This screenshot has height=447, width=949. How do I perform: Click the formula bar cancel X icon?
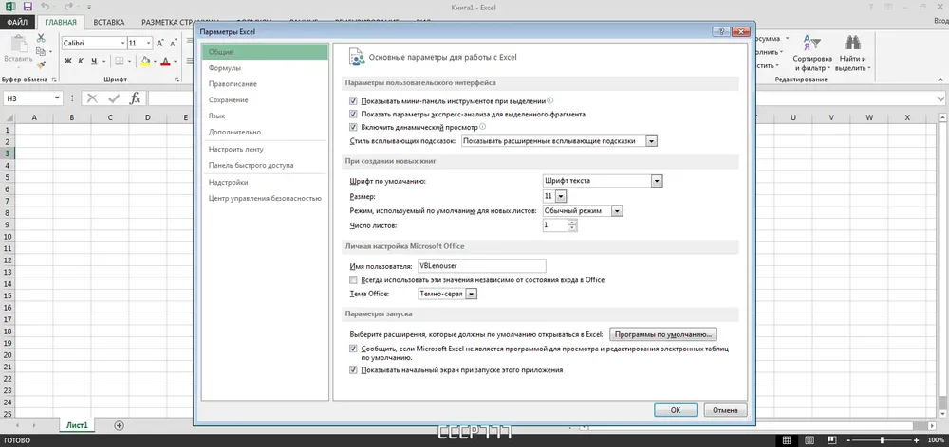(x=92, y=98)
